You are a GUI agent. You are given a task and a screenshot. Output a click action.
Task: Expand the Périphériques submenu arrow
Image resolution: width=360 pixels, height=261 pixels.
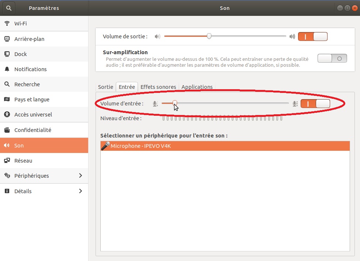[80, 176]
